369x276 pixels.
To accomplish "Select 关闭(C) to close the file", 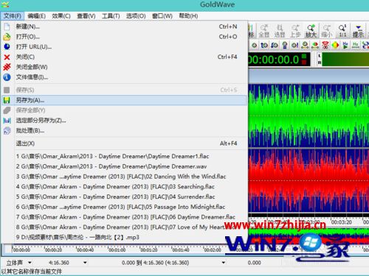I will point(124,57).
